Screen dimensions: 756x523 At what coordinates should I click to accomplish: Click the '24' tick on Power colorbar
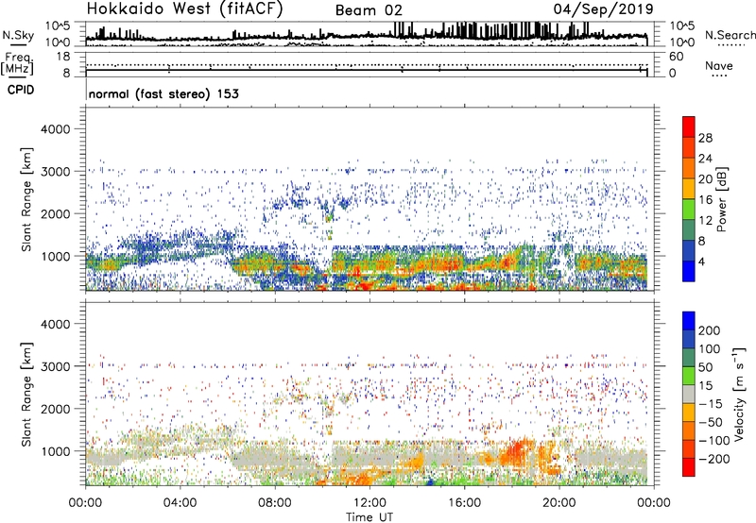pos(705,159)
